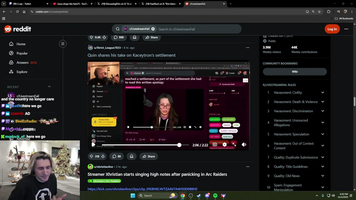
Task: Open Windows Start menu
Action: (133, 196)
